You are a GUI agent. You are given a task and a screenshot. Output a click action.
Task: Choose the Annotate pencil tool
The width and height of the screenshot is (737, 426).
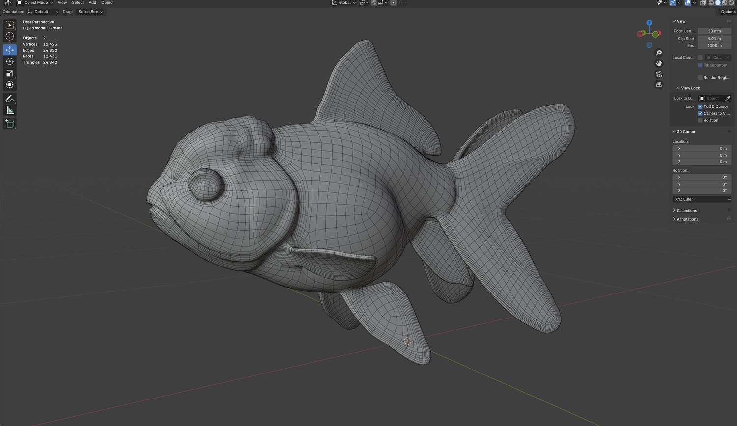[x=10, y=99]
